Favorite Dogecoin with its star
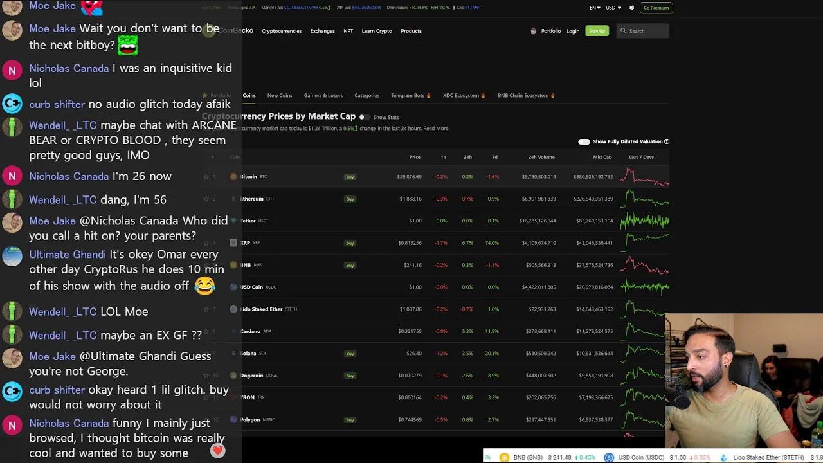 pyautogui.click(x=206, y=376)
